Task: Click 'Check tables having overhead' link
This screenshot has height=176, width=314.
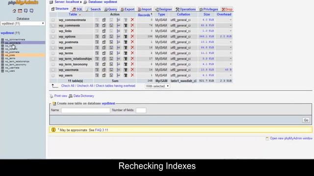Action: click(116, 86)
